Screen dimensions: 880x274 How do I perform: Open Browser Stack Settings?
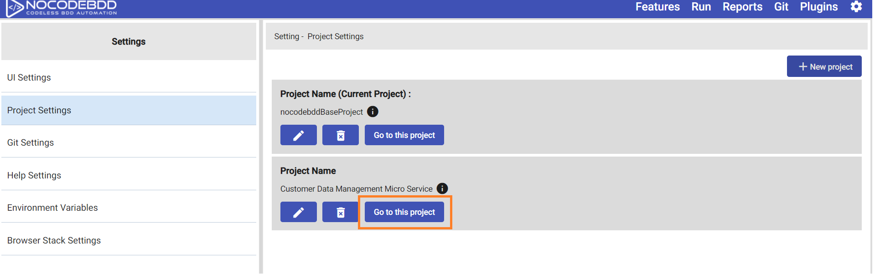[54, 240]
